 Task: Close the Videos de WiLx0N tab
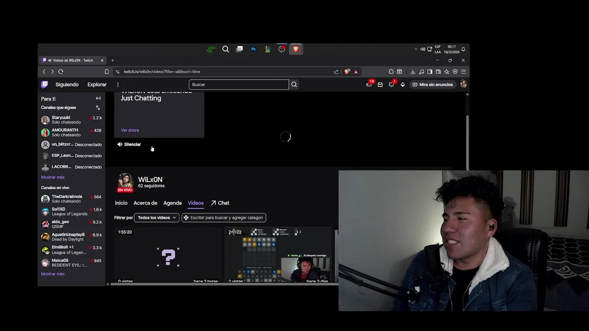(102, 60)
